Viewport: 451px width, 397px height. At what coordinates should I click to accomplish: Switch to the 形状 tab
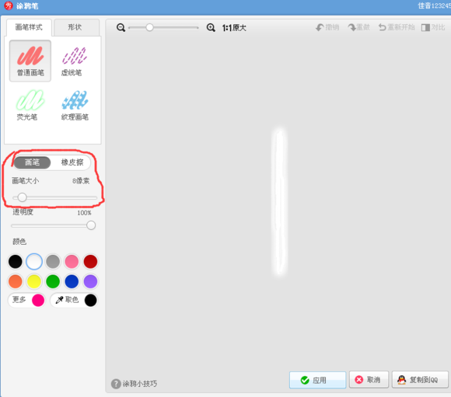[76, 27]
